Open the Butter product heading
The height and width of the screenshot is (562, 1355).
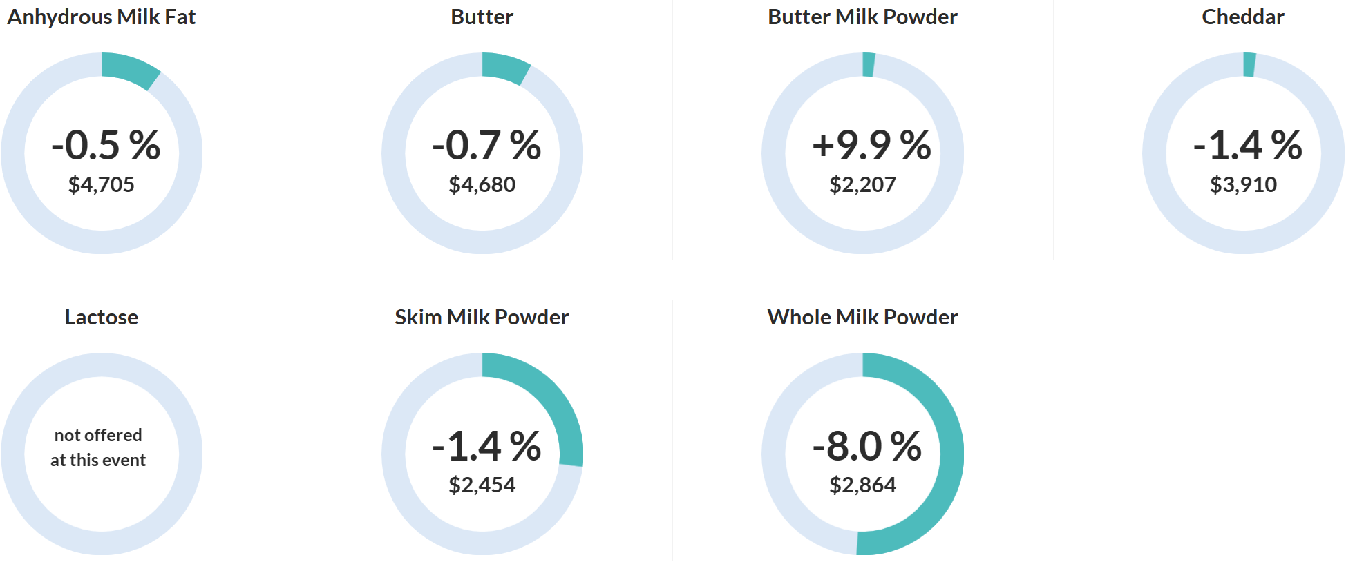point(482,17)
